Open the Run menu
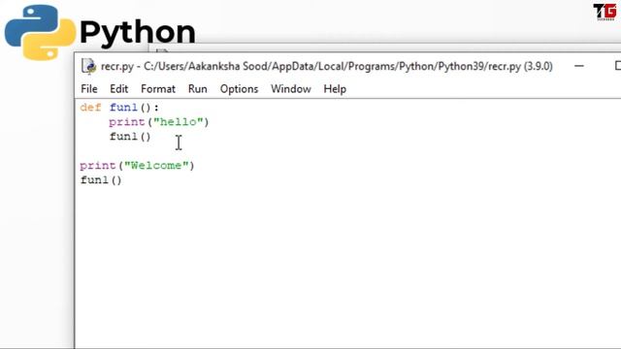Image resolution: width=621 pixels, height=349 pixels. pos(197,89)
